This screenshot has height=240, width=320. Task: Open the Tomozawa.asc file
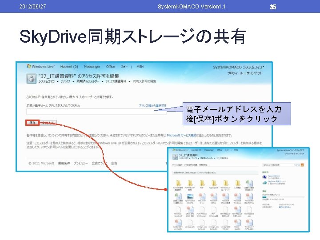point(249,211)
